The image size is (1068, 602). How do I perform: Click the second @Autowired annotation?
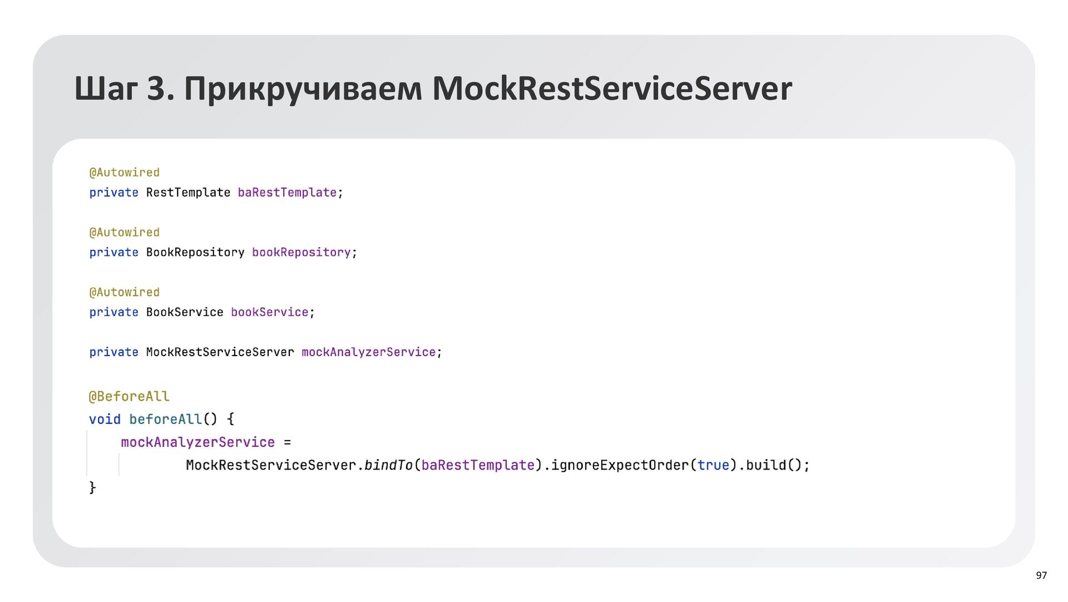124,233
